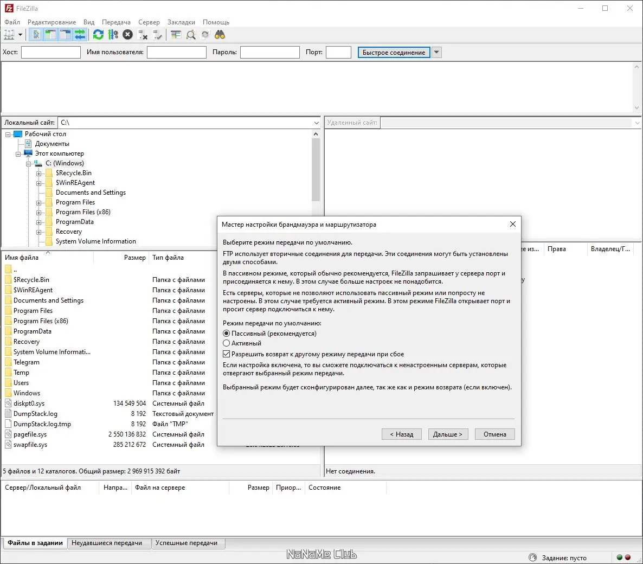Open the Помощь menu
This screenshot has height=564, width=643.
(x=216, y=22)
